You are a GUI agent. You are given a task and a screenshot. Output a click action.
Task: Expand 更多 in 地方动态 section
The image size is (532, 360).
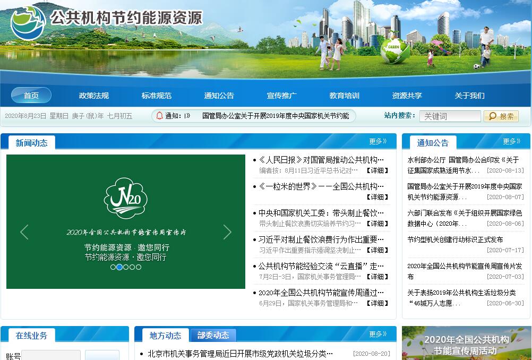tap(377, 335)
